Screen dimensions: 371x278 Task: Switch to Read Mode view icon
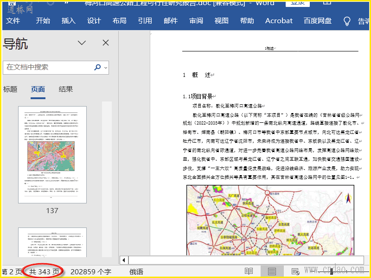pyautogui.click(x=249, y=272)
